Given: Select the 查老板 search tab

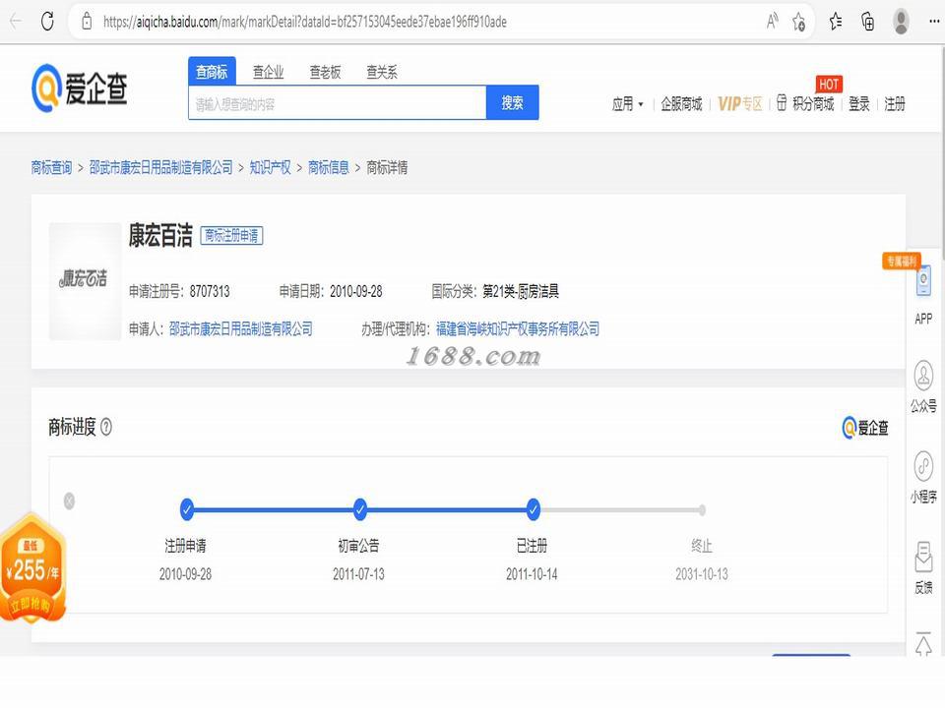Looking at the screenshot, I should (326, 72).
